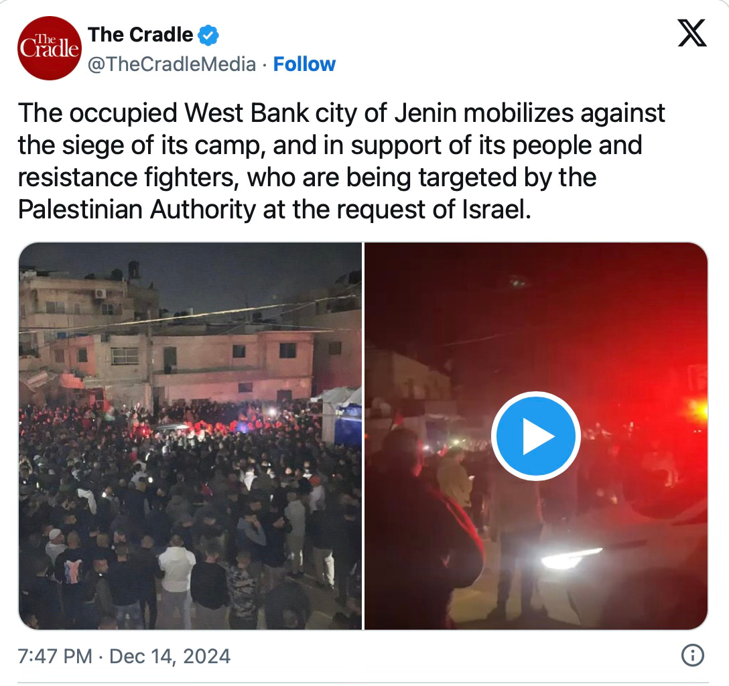Open the @TheCradleMedia handle link
Image resolution: width=729 pixels, height=686 pixels.
click(172, 64)
